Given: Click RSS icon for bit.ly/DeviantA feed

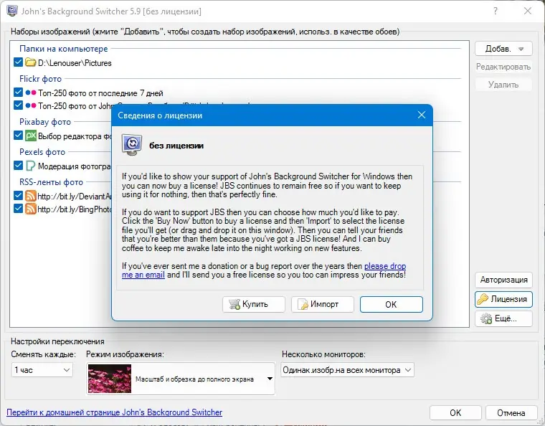Looking at the screenshot, I should click(31, 196).
